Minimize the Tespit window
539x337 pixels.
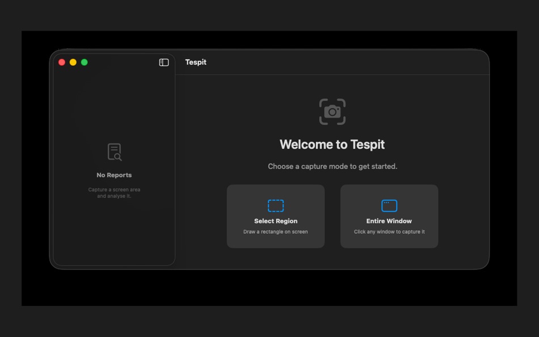click(x=73, y=62)
